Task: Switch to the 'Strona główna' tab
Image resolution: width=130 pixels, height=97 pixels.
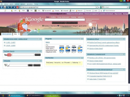Action: click(7, 34)
